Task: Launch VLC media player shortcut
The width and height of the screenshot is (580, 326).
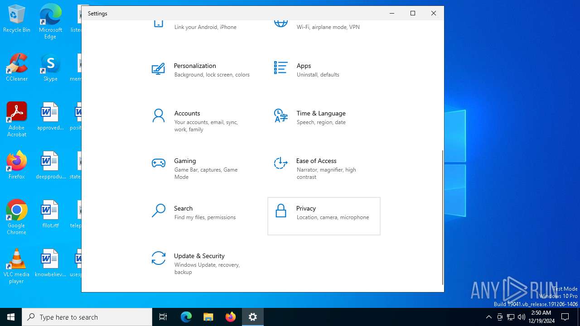Action: 17,266
